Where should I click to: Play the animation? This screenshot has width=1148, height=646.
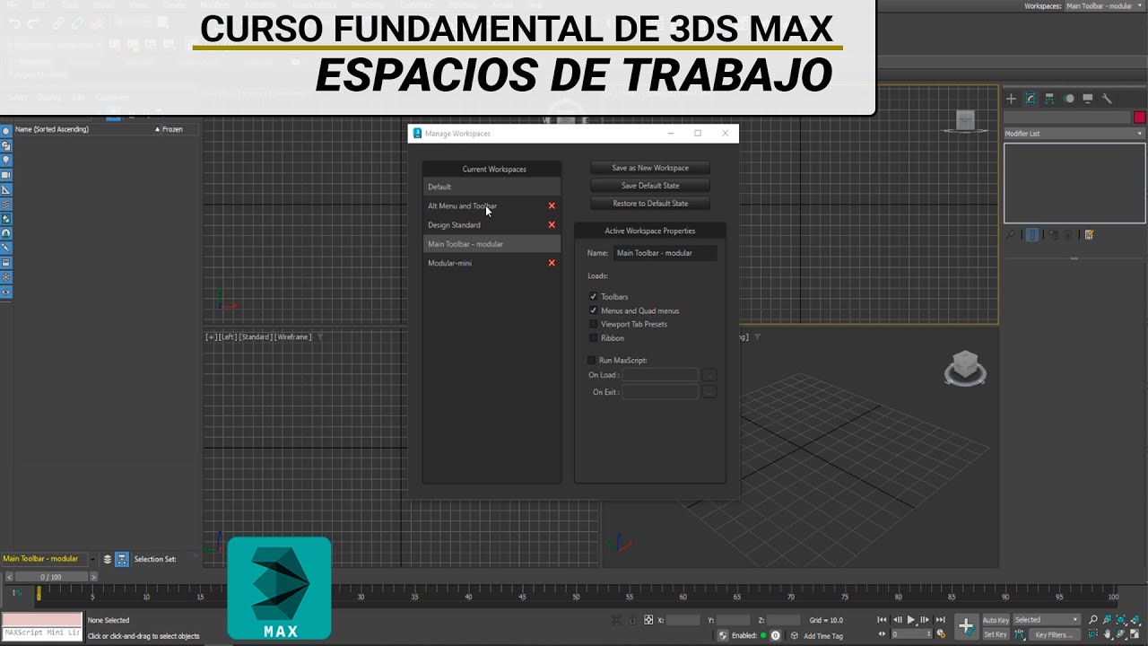(911, 620)
